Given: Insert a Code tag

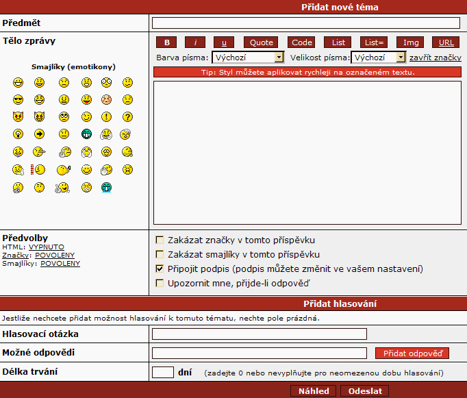Looking at the screenshot, I should tap(301, 42).
